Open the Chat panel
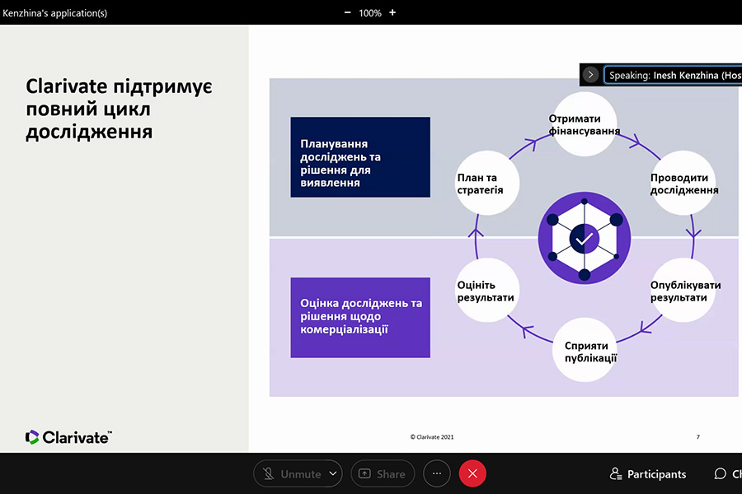This screenshot has height=494, width=742. pyautogui.click(x=726, y=473)
